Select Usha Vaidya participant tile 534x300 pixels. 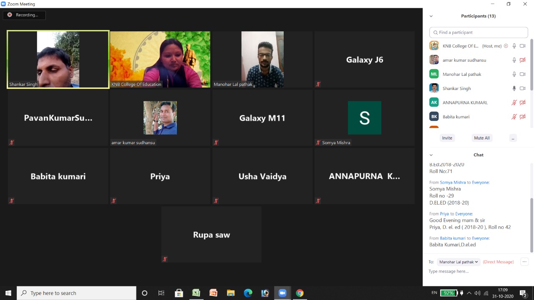coord(262,176)
